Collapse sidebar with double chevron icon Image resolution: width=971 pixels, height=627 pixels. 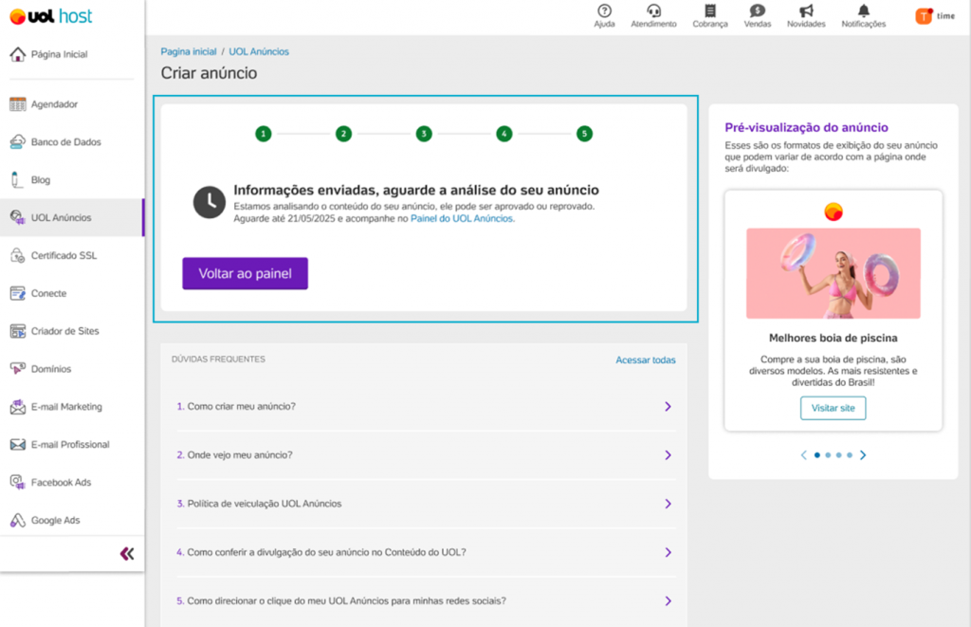127,553
